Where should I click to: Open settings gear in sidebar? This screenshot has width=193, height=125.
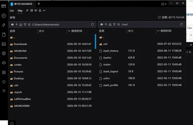pyautogui.click(x=4, y=53)
